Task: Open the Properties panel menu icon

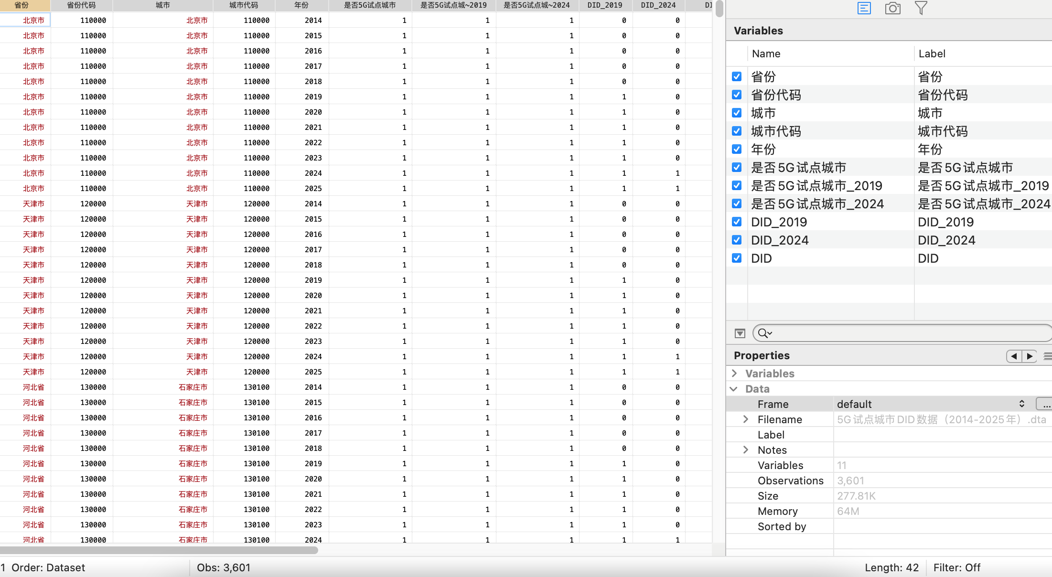Action: tap(1047, 356)
